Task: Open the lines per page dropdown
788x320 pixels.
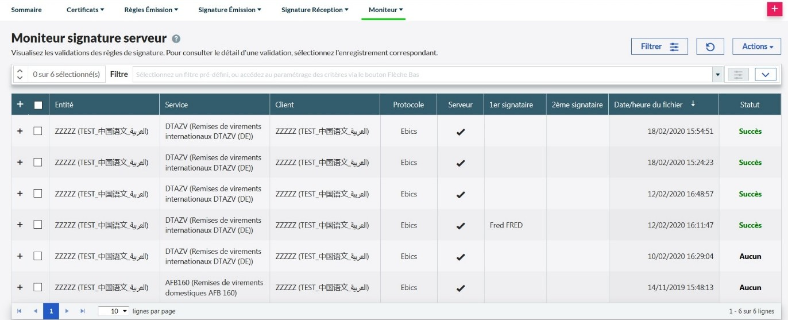Action: coord(114,311)
